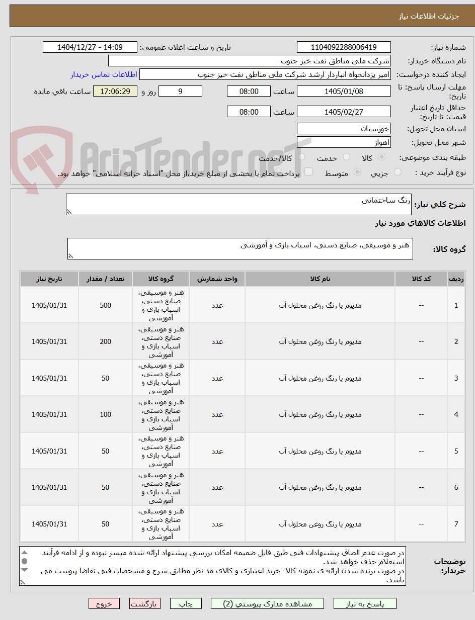This screenshot has height=620, width=475.
Task: Click product group cell in row 6
Action: pos(161,487)
